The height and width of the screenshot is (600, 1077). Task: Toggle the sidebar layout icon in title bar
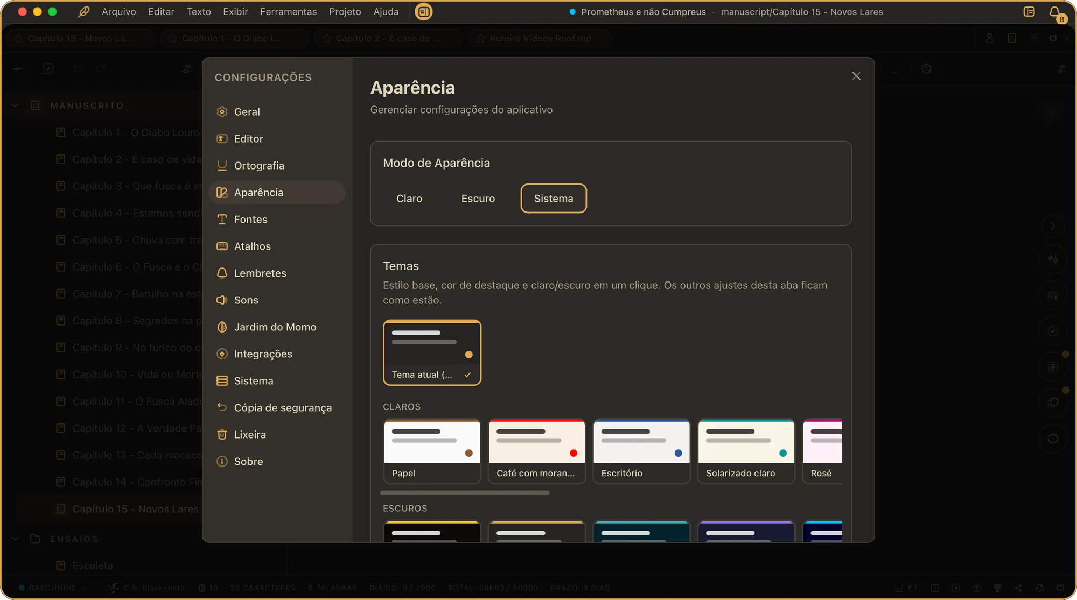click(1029, 12)
